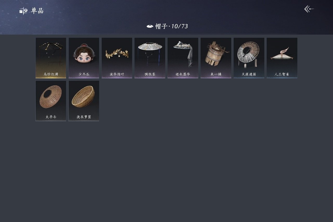Click the 太平斗 name label

[51, 117]
